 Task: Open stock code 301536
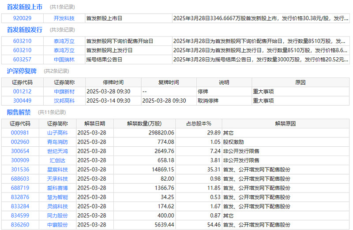click(20, 170)
